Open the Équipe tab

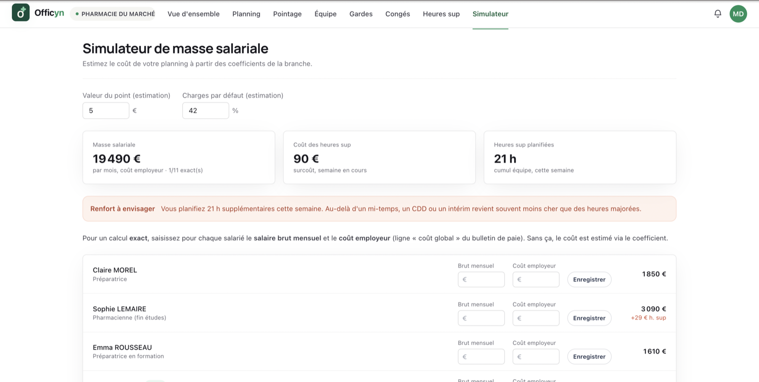325,14
